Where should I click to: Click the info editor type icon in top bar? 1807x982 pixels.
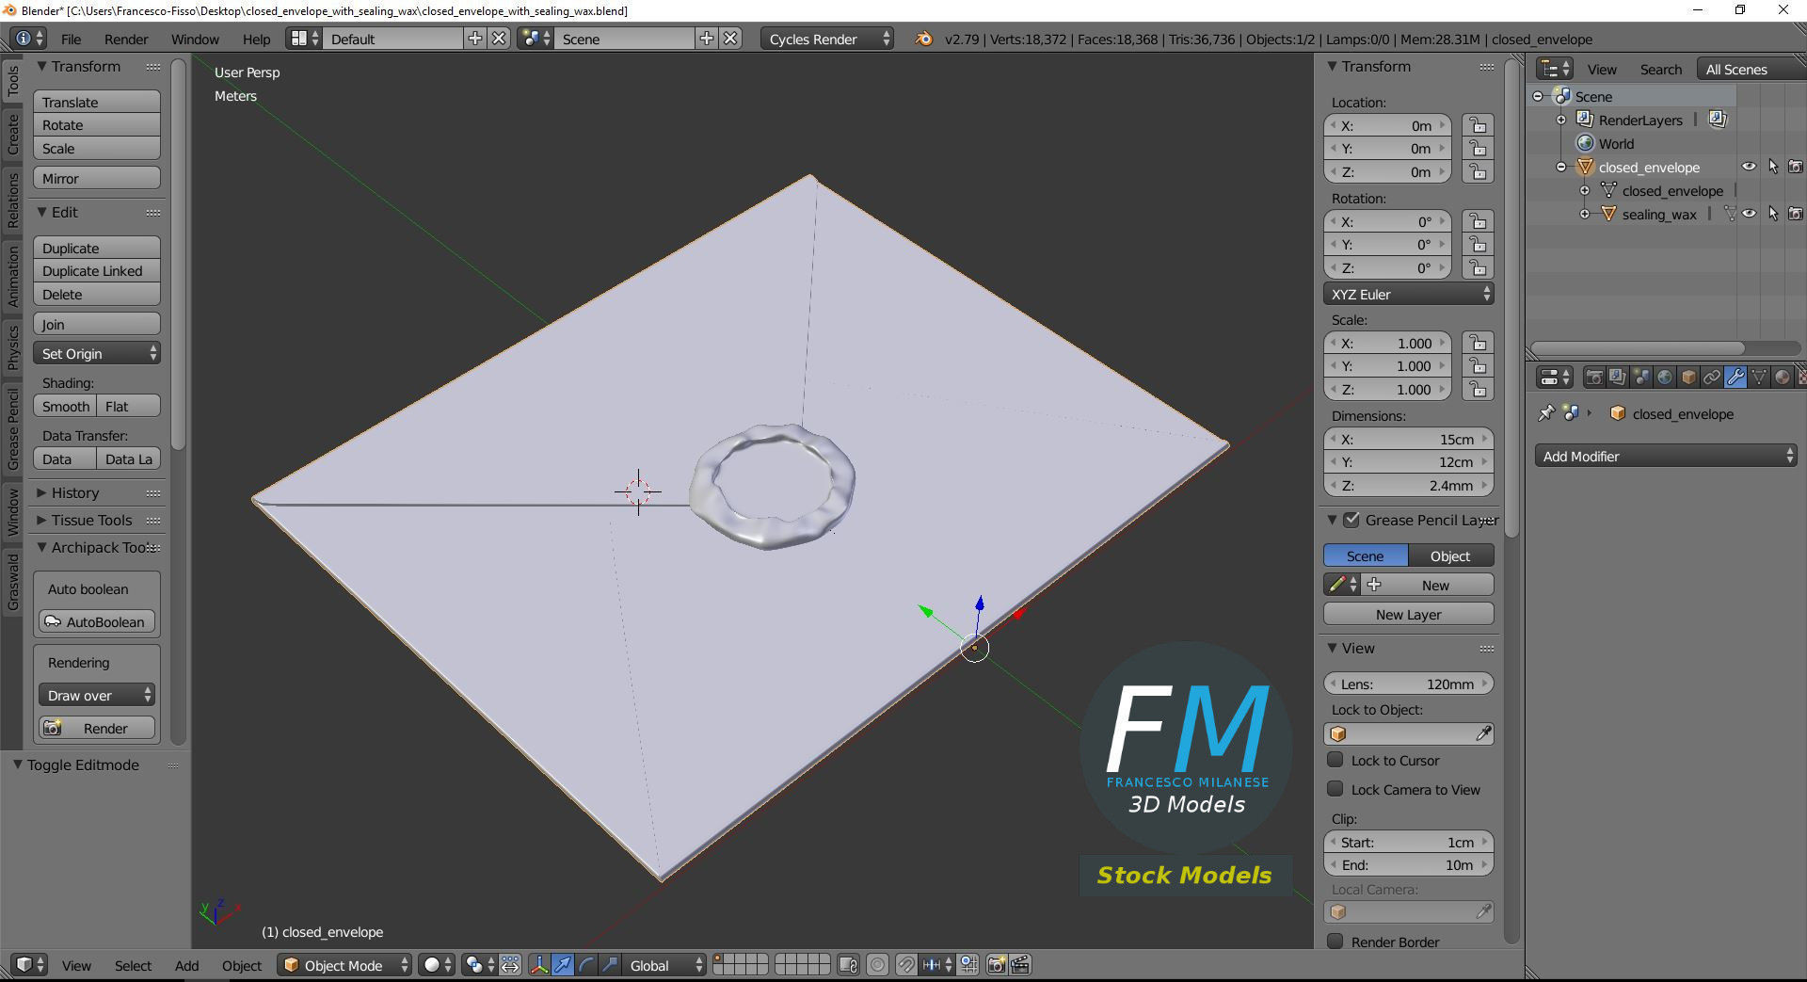(30, 39)
